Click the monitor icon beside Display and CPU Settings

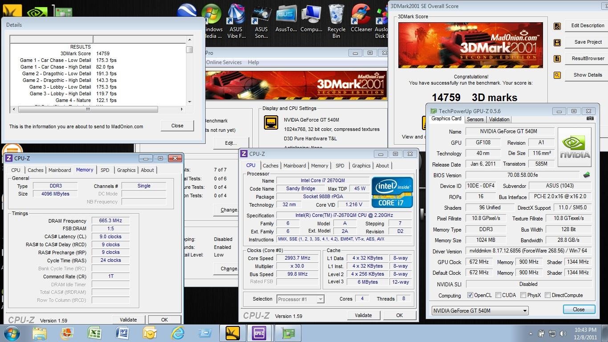pos(271,122)
